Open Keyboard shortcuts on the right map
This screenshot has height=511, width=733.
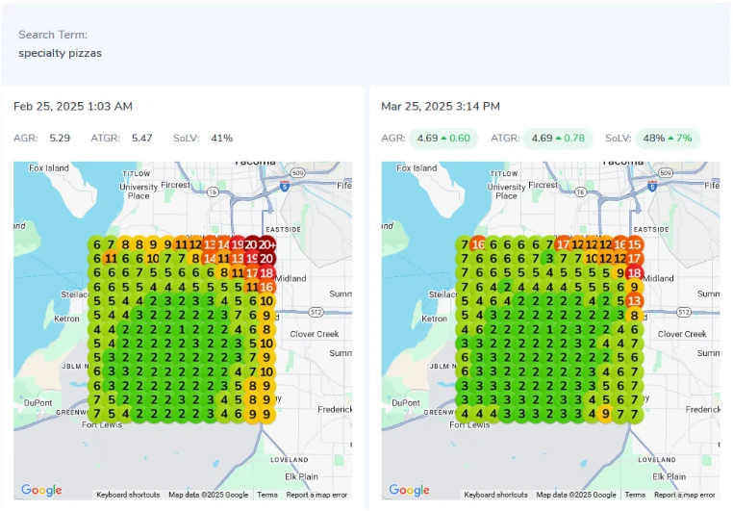point(496,495)
